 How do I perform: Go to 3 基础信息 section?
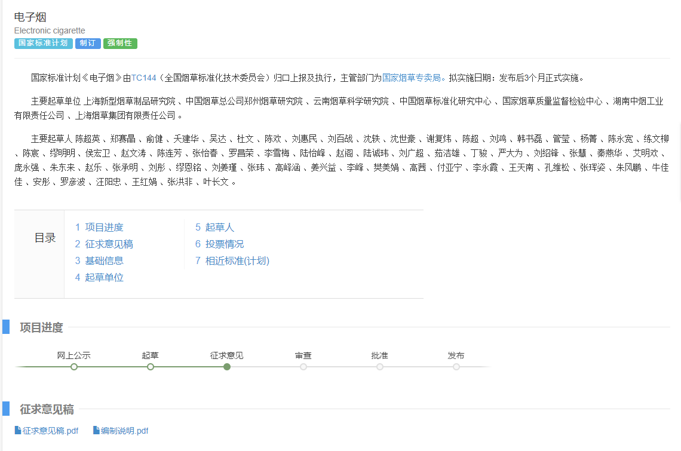[x=99, y=261]
